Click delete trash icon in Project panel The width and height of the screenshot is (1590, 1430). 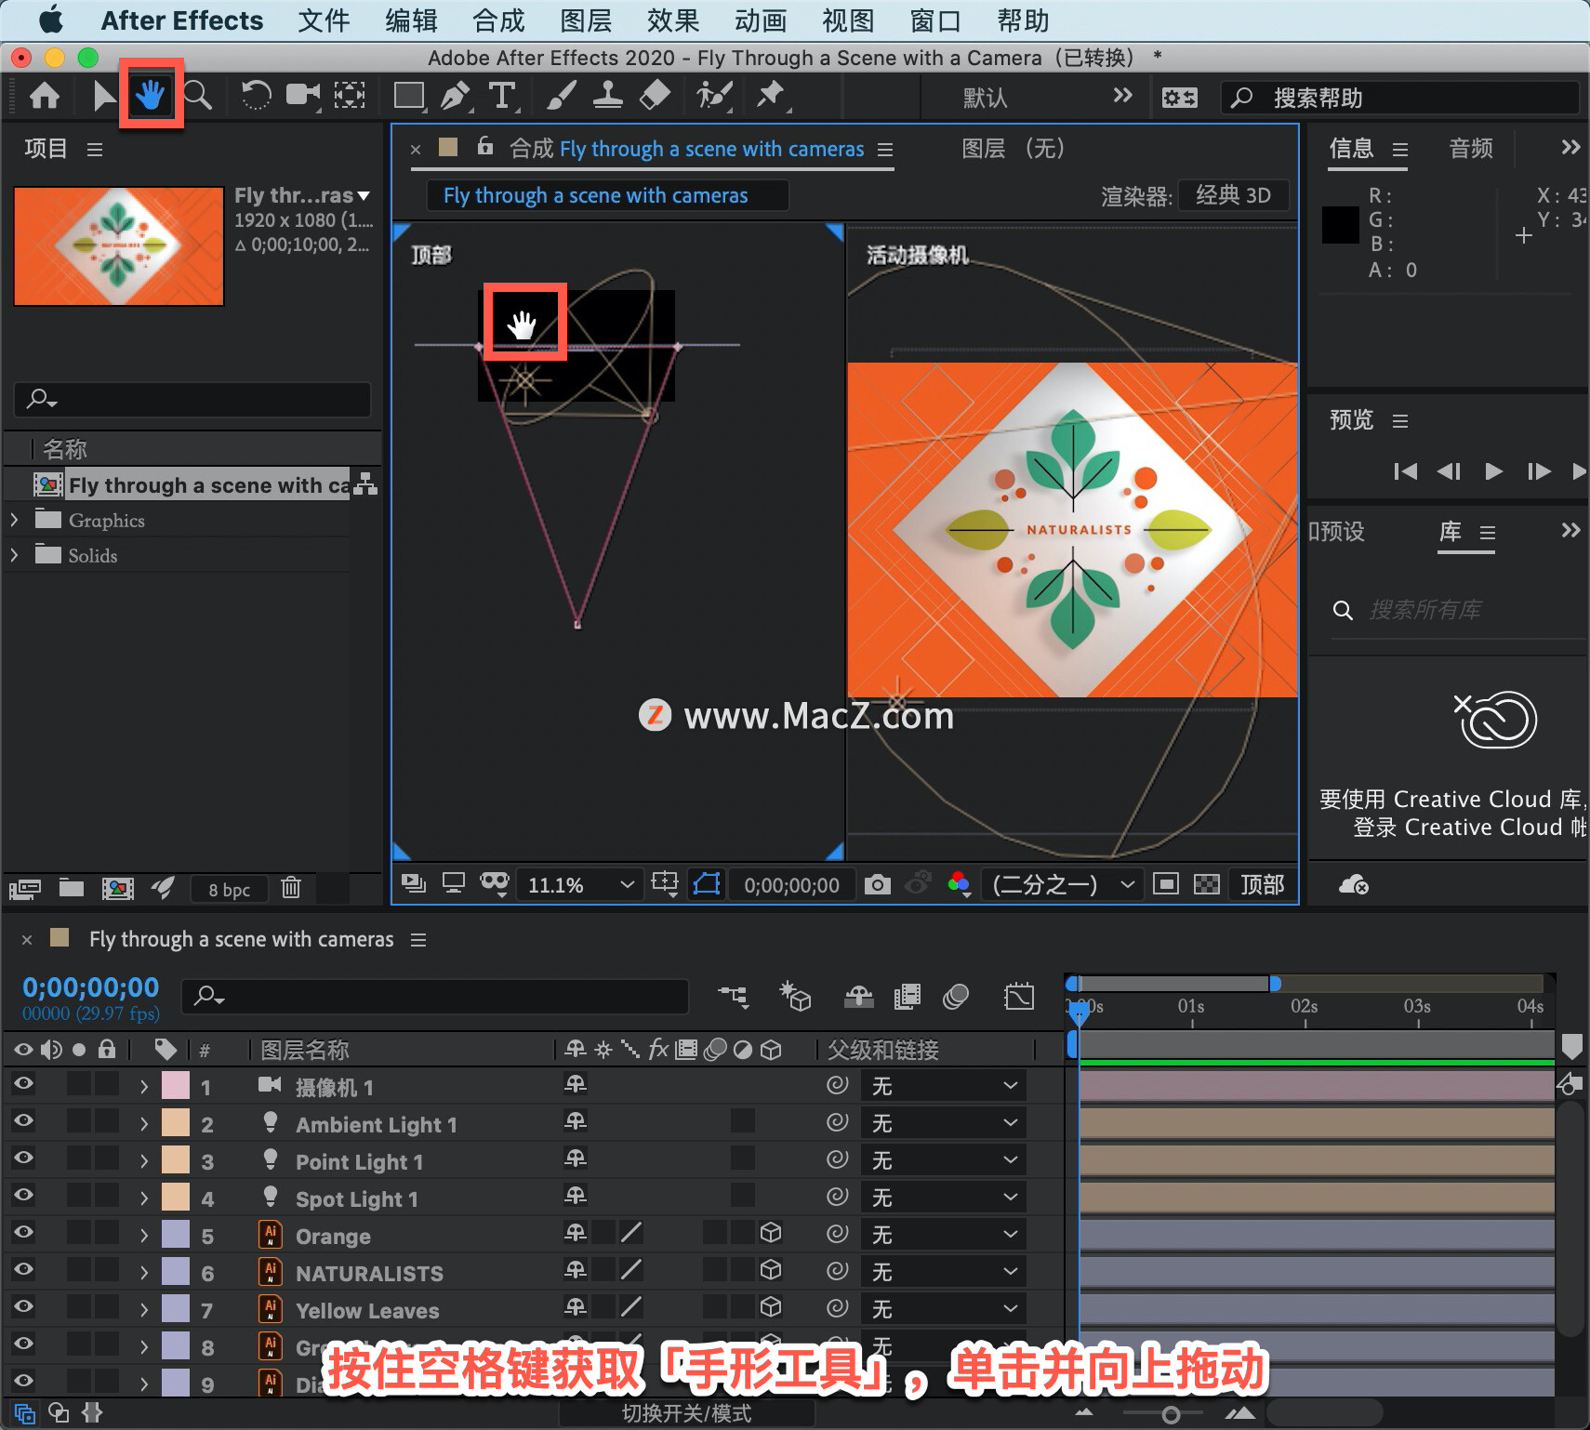point(291,888)
